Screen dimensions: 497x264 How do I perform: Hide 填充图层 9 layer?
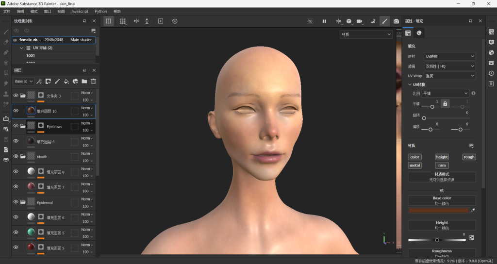16,141
